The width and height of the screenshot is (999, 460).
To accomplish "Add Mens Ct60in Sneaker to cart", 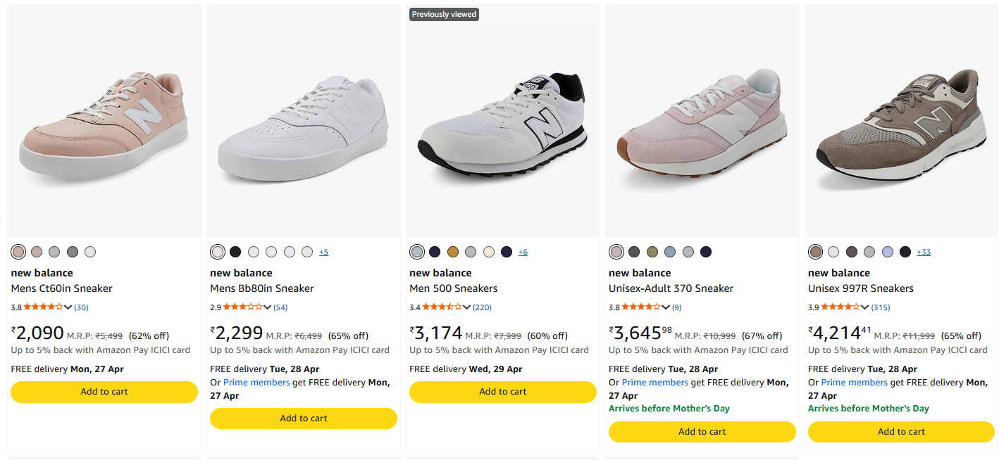I will pos(104,392).
